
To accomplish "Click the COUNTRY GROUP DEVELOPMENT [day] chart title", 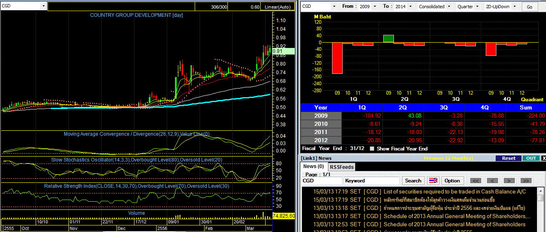I will (136, 15).
